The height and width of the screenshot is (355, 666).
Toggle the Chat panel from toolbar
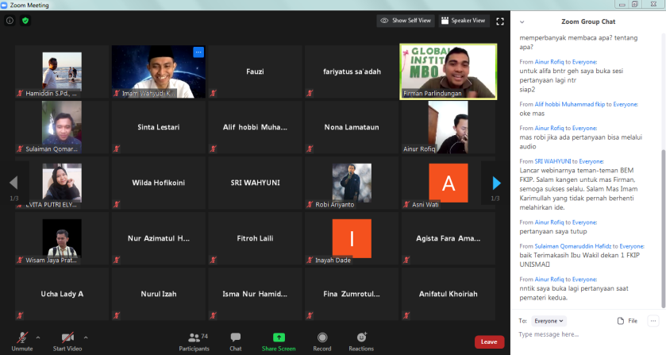(236, 341)
